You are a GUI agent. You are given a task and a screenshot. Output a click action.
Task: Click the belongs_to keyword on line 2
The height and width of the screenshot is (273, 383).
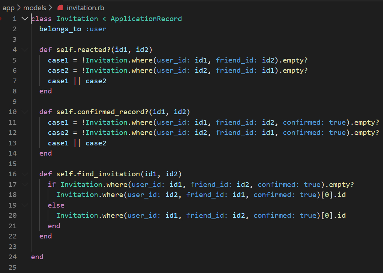[x=60, y=29]
